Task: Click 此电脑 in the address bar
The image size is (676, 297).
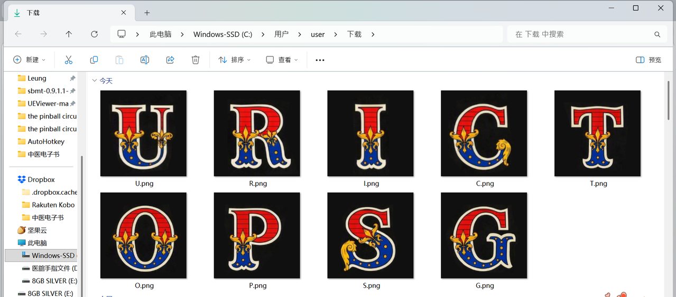Action: [x=161, y=34]
